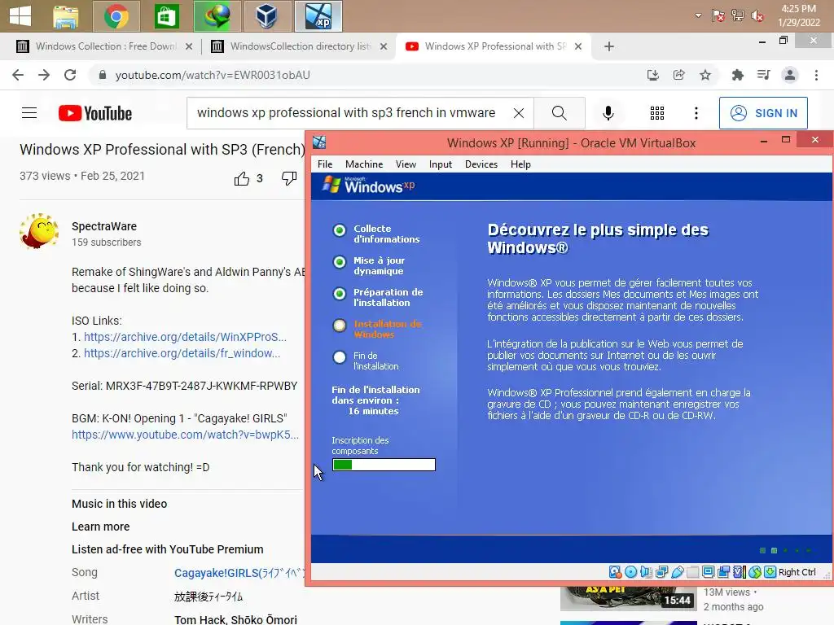Open the VirtualBox File menu

click(x=325, y=164)
